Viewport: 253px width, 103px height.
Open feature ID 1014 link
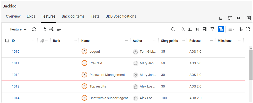[16, 98]
